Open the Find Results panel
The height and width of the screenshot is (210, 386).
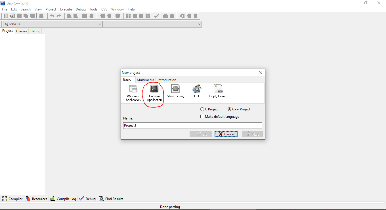point(111,199)
